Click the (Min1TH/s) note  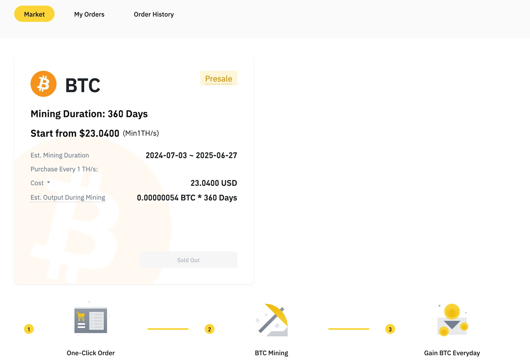pos(141,133)
